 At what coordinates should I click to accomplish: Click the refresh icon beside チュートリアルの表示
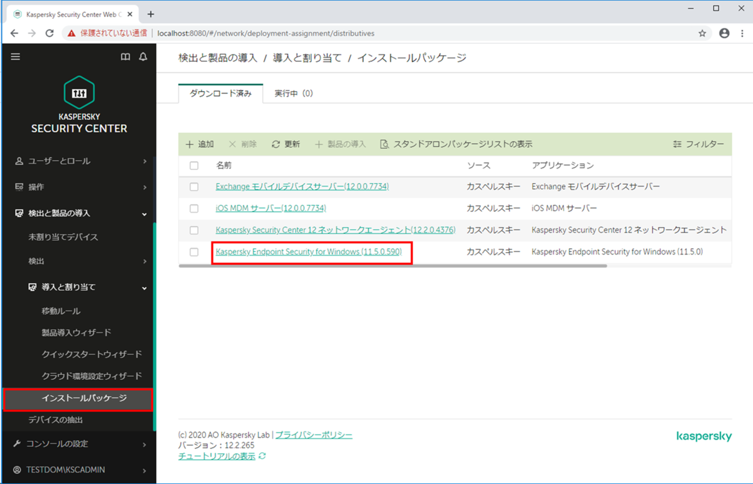click(x=262, y=456)
